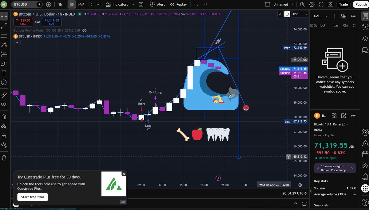369x210 pixels.
Task: Select the layout setup square icon
Action: coord(268,4)
